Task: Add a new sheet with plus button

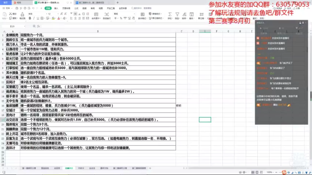Action: coord(150,168)
